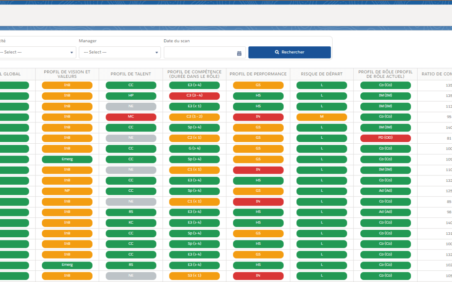The height and width of the screenshot is (282, 452).
Task: Click the HS badge in the KC row
Action: click(x=258, y=223)
